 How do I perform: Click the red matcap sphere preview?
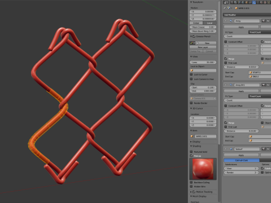point(203,169)
